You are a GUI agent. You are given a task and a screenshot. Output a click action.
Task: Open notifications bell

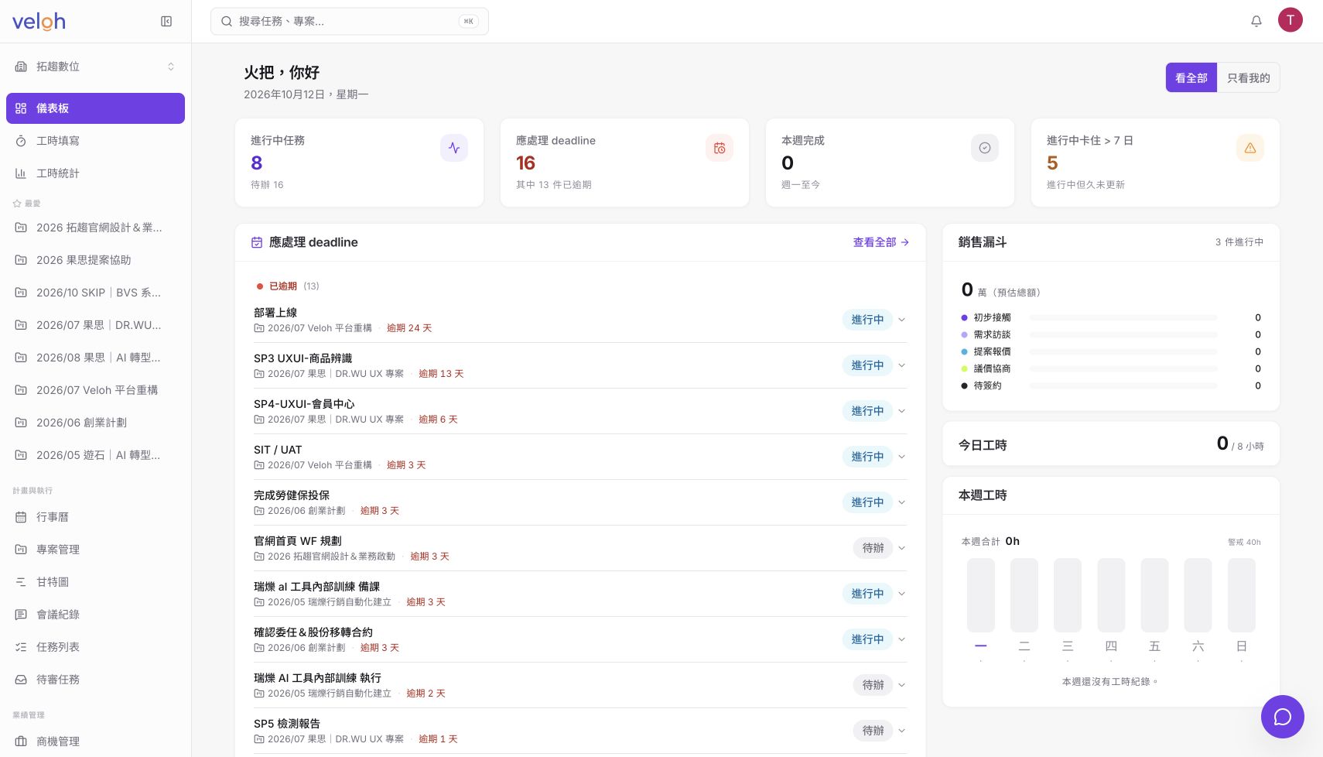[x=1256, y=21]
